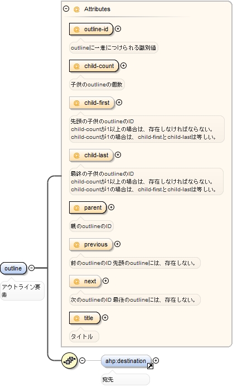242x387 pixels.
Task: Expand the child-last attribute plus icon
Action: [x=118, y=155]
